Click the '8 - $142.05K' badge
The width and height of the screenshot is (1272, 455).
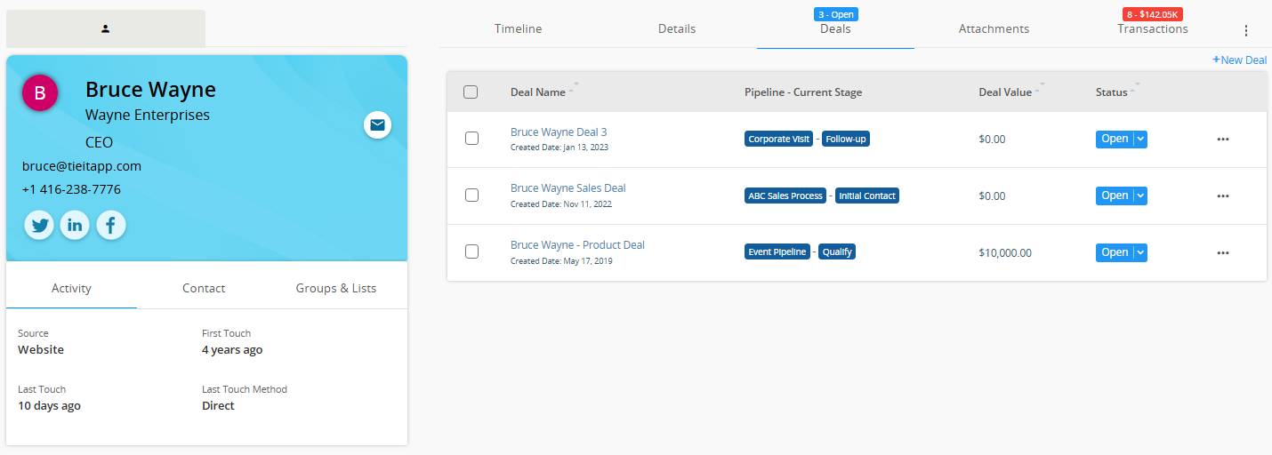tap(1153, 14)
